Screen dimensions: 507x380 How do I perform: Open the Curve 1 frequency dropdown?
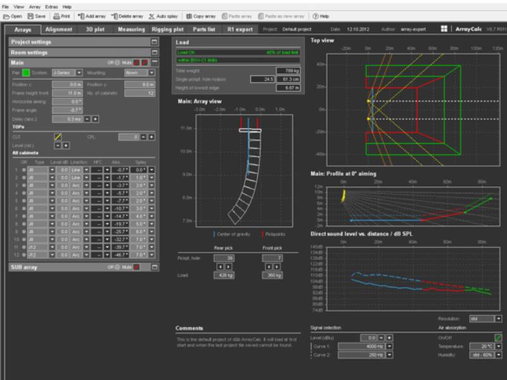pos(389,346)
